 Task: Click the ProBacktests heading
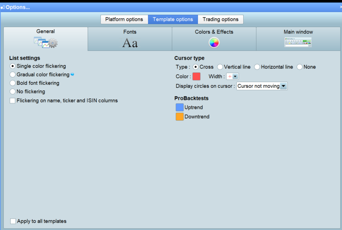(191, 98)
